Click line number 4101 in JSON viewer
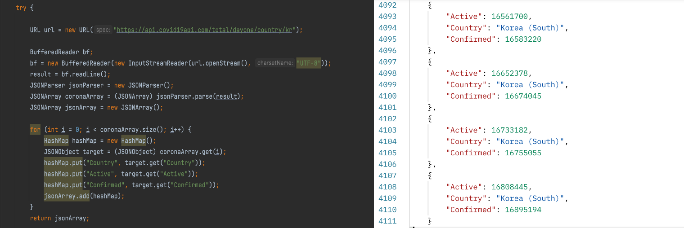 point(387,107)
